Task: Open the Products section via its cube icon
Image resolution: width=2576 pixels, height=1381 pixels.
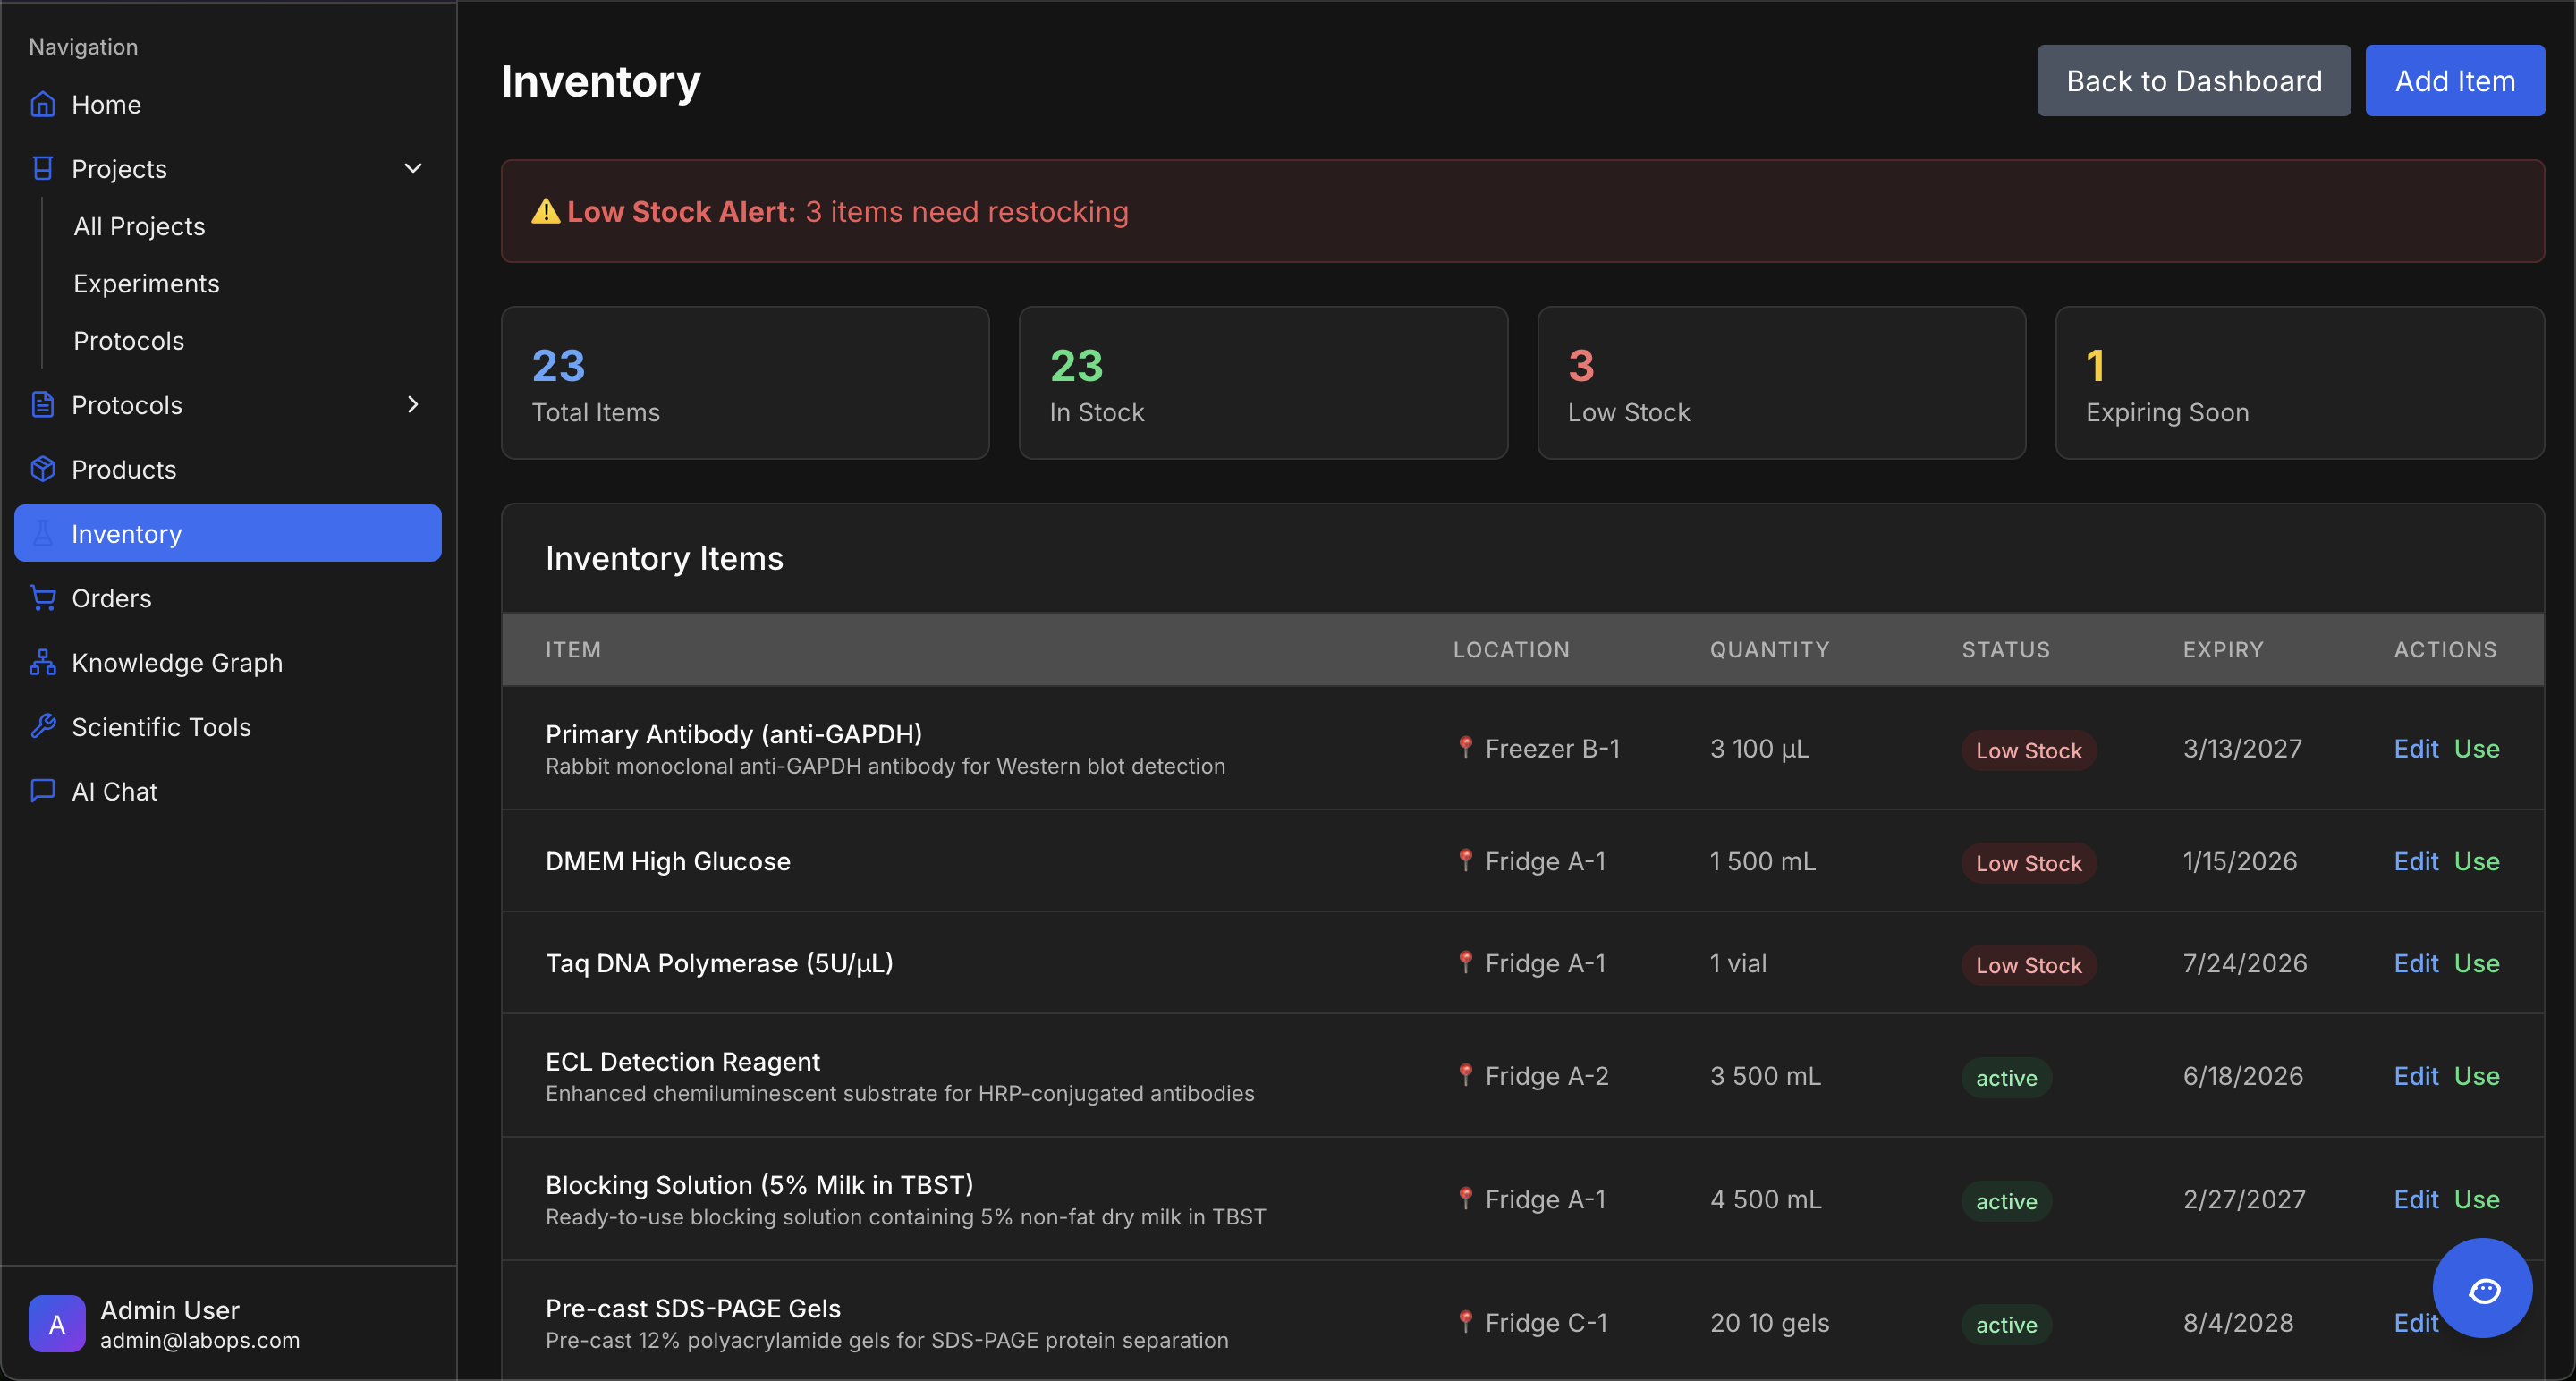Action: click(x=43, y=469)
